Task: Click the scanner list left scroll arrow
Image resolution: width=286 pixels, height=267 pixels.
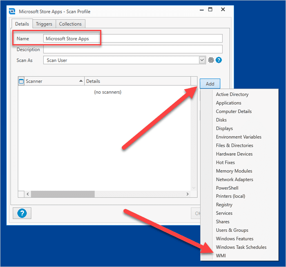Action: coord(28,194)
